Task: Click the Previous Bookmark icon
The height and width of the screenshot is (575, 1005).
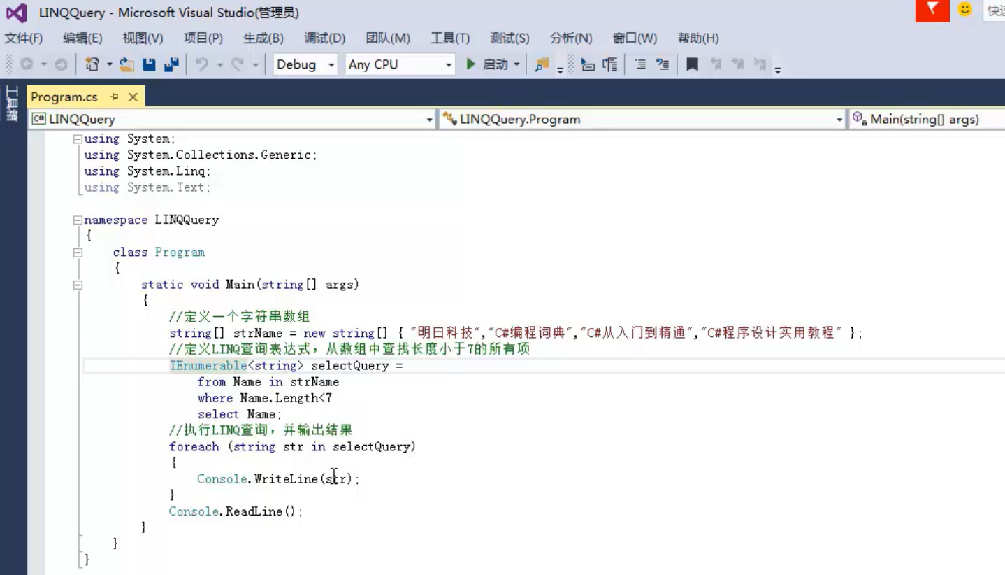Action: (x=716, y=64)
